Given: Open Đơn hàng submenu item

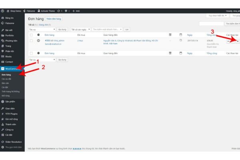Looking at the screenshot, I should [6, 75].
